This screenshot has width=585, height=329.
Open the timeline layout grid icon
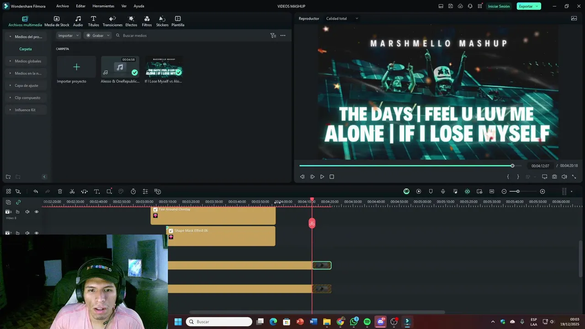click(x=8, y=191)
